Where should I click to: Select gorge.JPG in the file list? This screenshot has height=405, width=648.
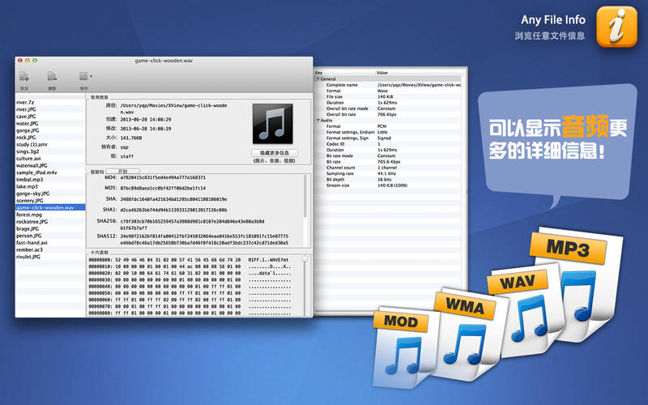(x=50, y=130)
